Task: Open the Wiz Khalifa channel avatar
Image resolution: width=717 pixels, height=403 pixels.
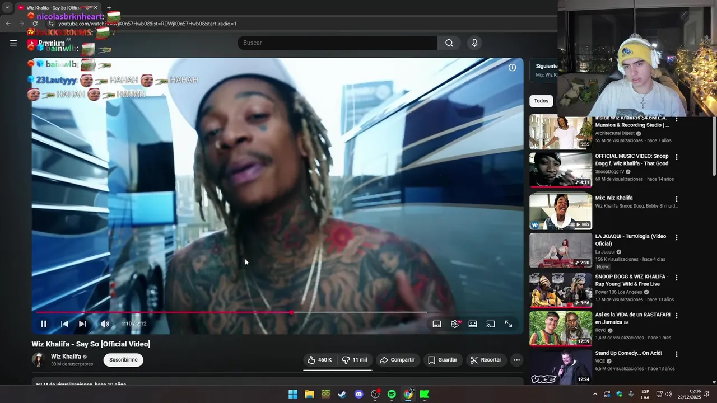Action: (39, 360)
